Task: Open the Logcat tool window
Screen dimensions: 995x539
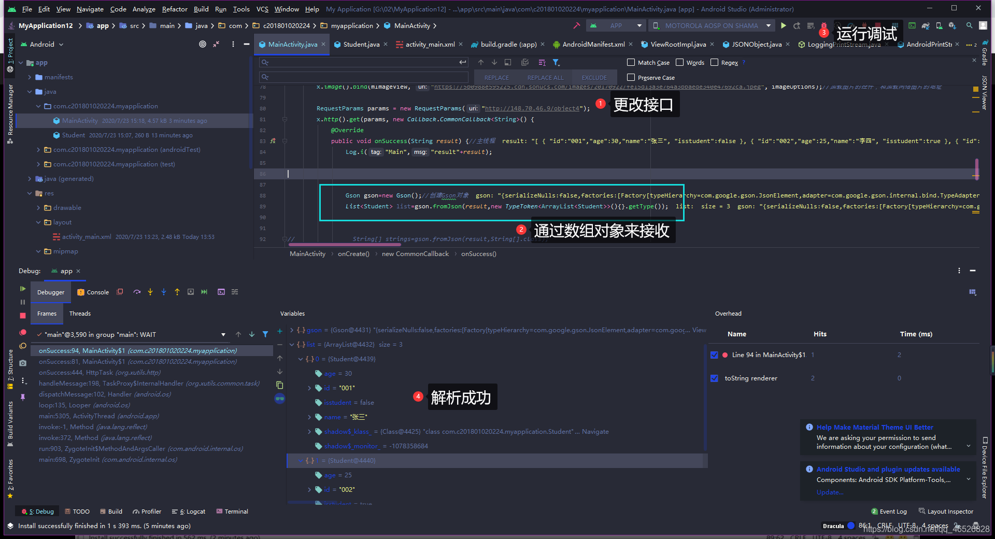Action: (189, 512)
